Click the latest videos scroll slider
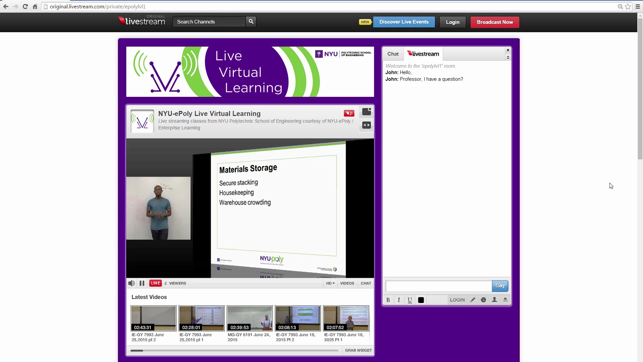 pos(137,351)
